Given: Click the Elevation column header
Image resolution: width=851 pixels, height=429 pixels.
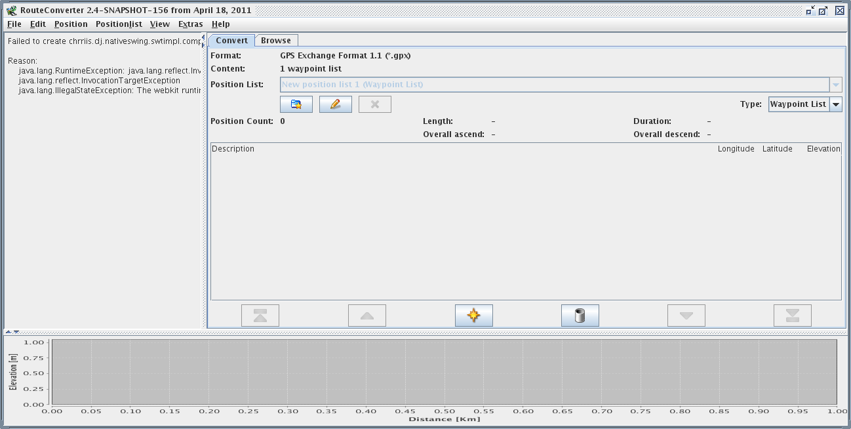Looking at the screenshot, I should click(x=823, y=149).
